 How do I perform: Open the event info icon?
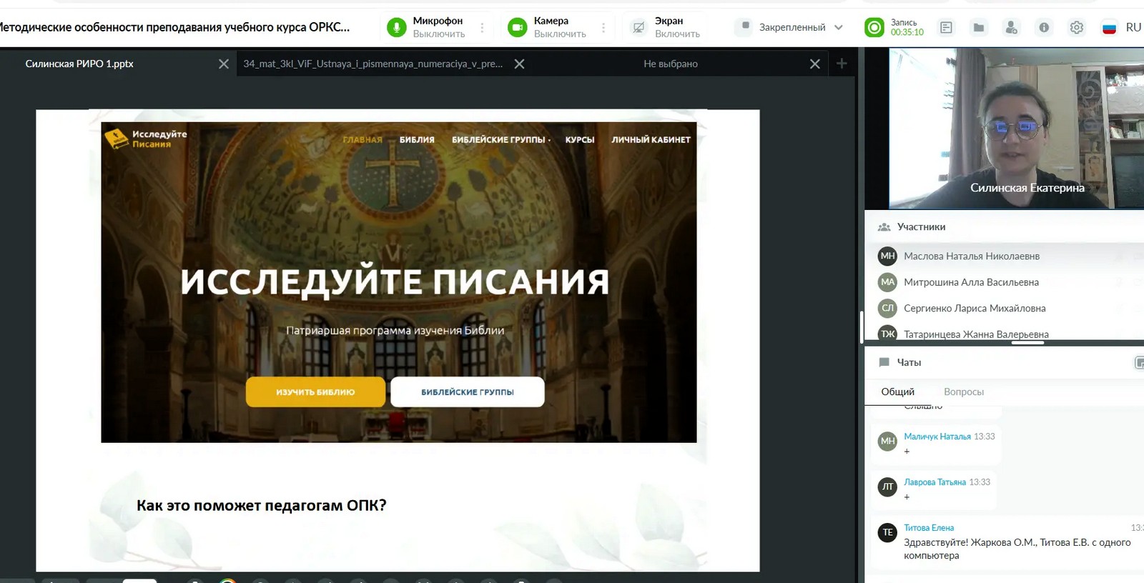1044,27
